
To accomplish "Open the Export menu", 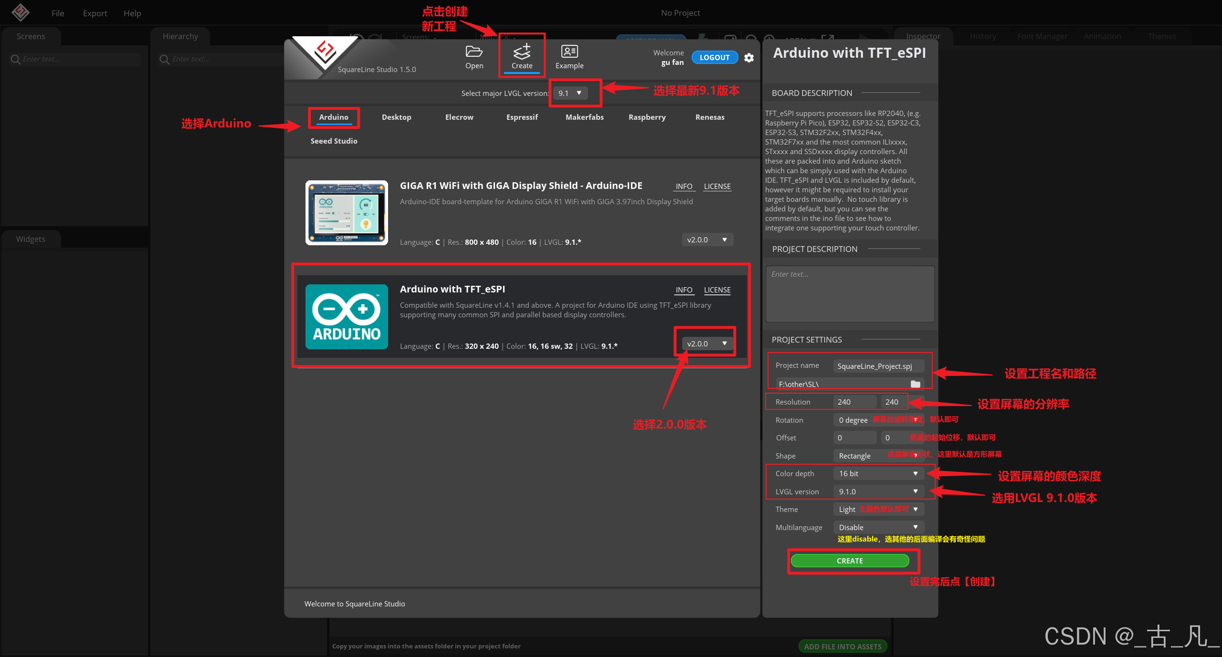I will (x=95, y=13).
